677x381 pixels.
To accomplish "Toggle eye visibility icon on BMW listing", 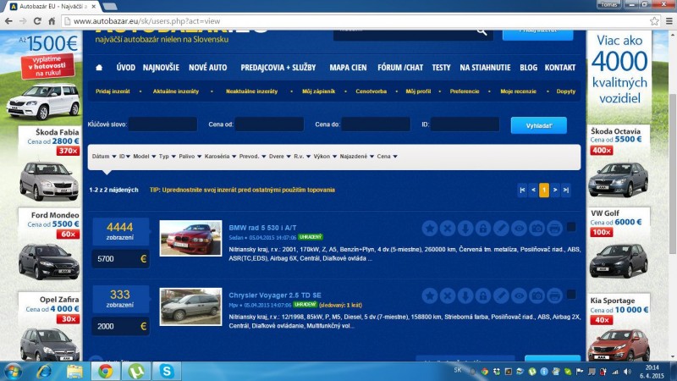I will (519, 228).
